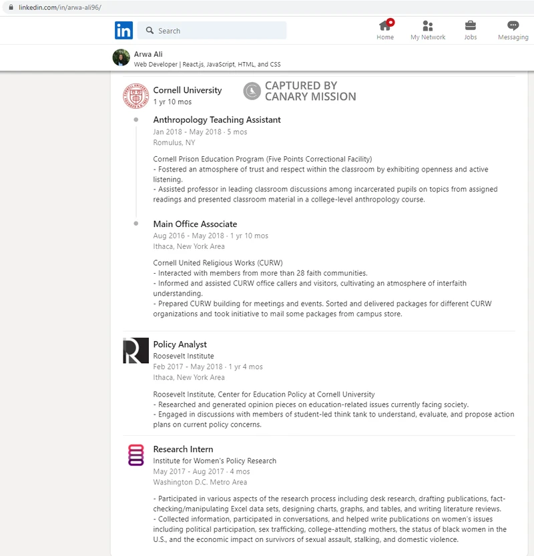
Task: Click the LinkedIn logo icon
Action: click(123, 31)
